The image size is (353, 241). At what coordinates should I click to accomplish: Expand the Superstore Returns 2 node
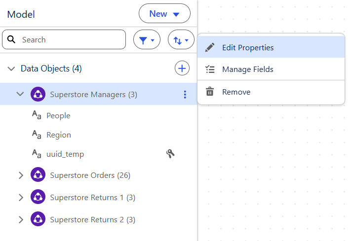pos(21,219)
